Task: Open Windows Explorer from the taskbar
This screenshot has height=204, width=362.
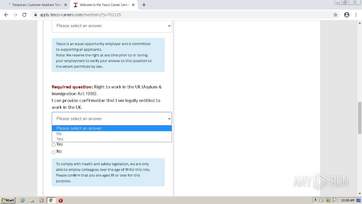Action: click(x=32, y=200)
